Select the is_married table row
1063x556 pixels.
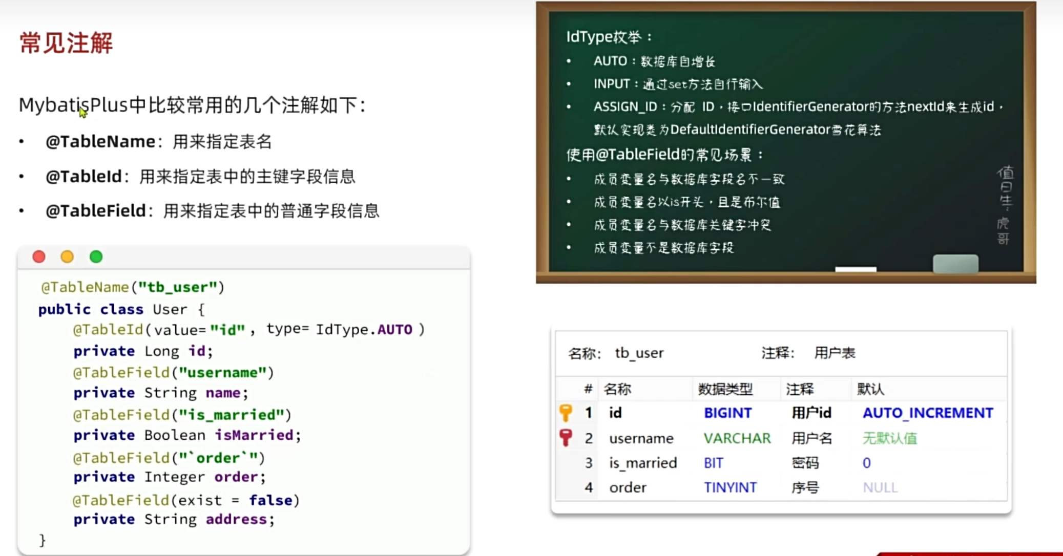pos(642,463)
